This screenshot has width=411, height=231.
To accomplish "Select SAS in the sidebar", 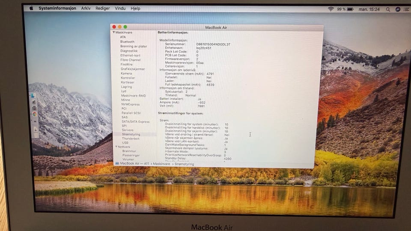I will pyautogui.click(x=125, y=117).
